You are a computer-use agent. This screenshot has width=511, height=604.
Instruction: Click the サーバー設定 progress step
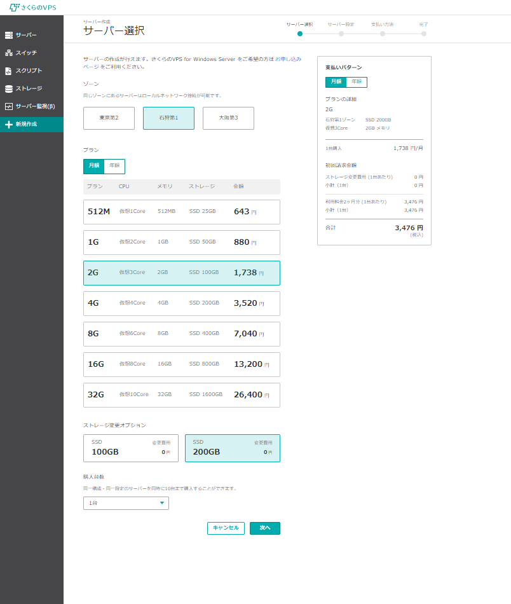(341, 34)
